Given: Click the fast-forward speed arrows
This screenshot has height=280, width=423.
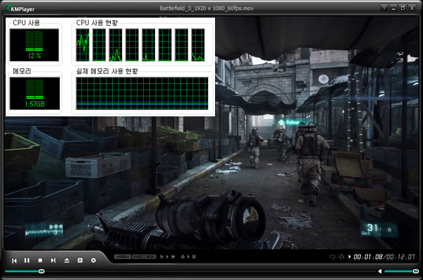Looking at the screenshot, I should [173, 257].
